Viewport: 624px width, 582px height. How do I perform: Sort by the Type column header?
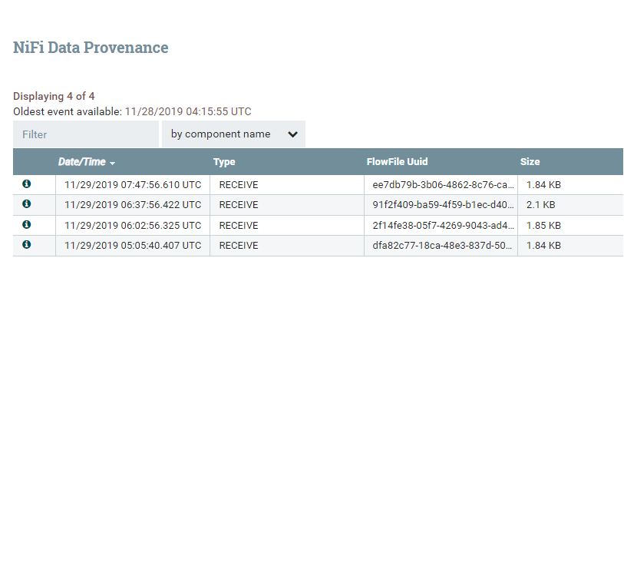tap(224, 161)
